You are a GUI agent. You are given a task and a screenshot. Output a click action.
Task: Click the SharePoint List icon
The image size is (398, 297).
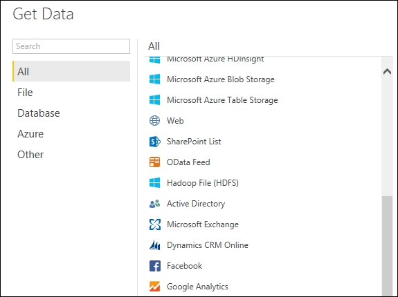click(154, 142)
